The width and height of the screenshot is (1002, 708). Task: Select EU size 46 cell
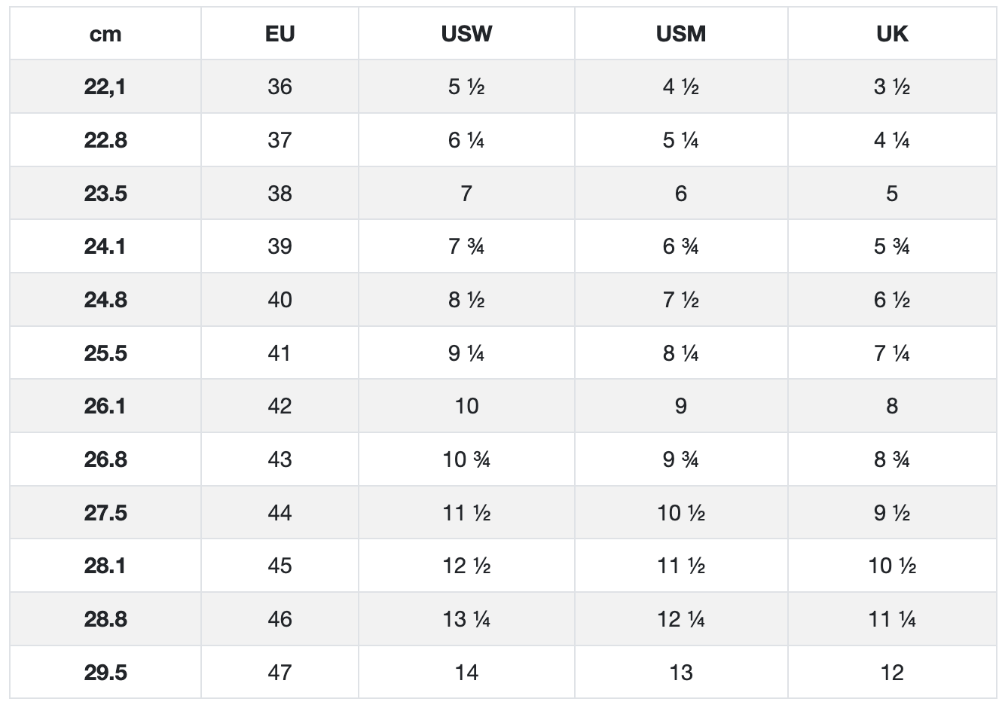pyautogui.click(x=280, y=619)
